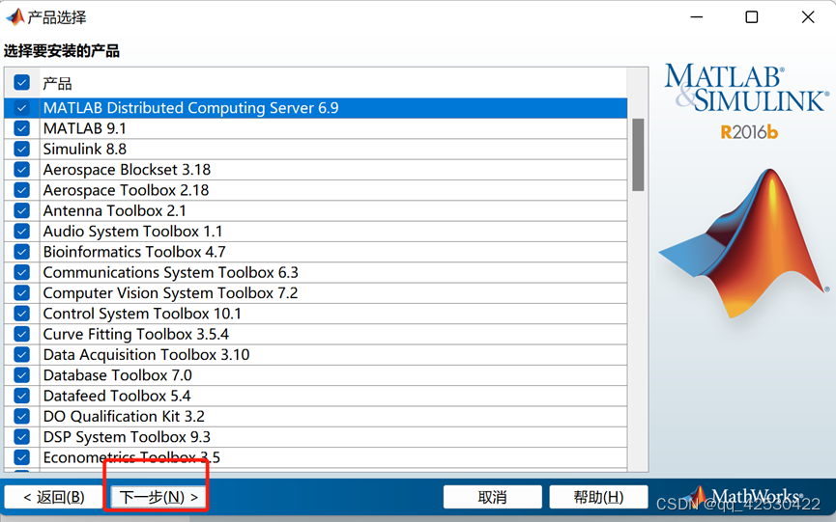Select DO Qualification Kit 3.2 row text
This screenshot has width=836, height=522.
[124, 417]
